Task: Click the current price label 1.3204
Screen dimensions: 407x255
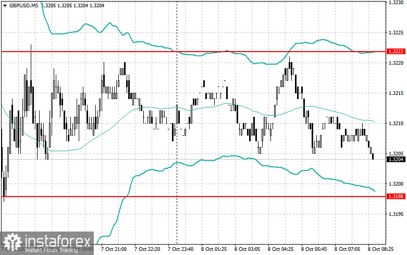Action: pos(396,159)
